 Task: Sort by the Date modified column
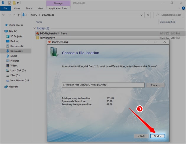167,22
